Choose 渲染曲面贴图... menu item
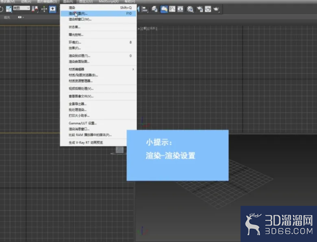The image size is (317, 242). click(x=98, y=62)
